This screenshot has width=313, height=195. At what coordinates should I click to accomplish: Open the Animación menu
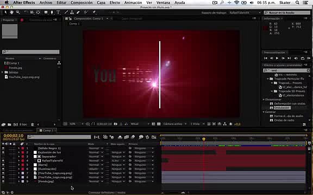(133, 3)
